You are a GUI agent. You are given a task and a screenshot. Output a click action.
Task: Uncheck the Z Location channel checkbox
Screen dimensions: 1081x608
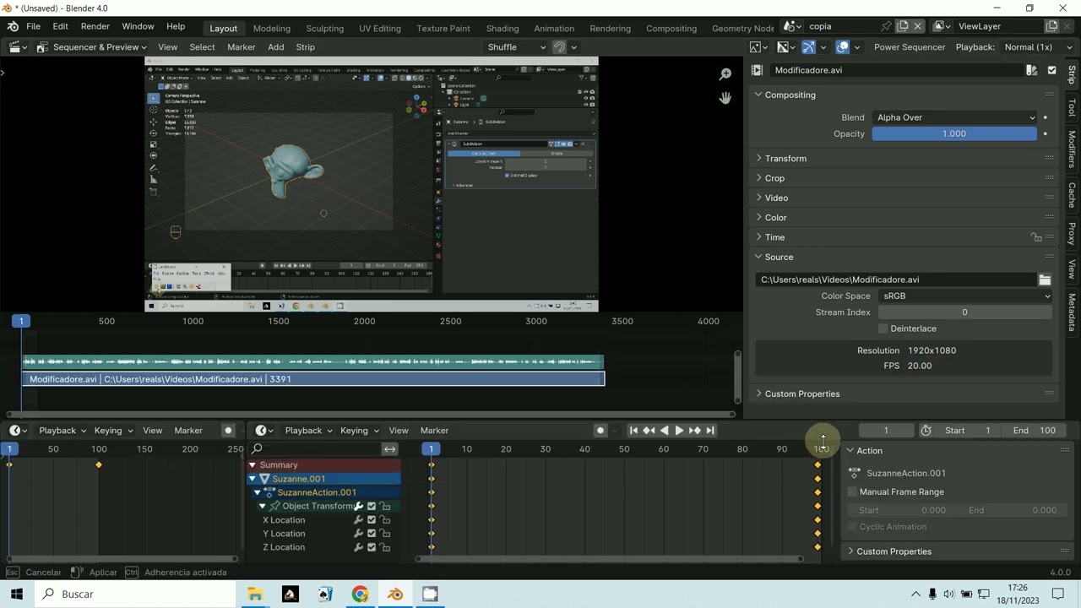372,547
